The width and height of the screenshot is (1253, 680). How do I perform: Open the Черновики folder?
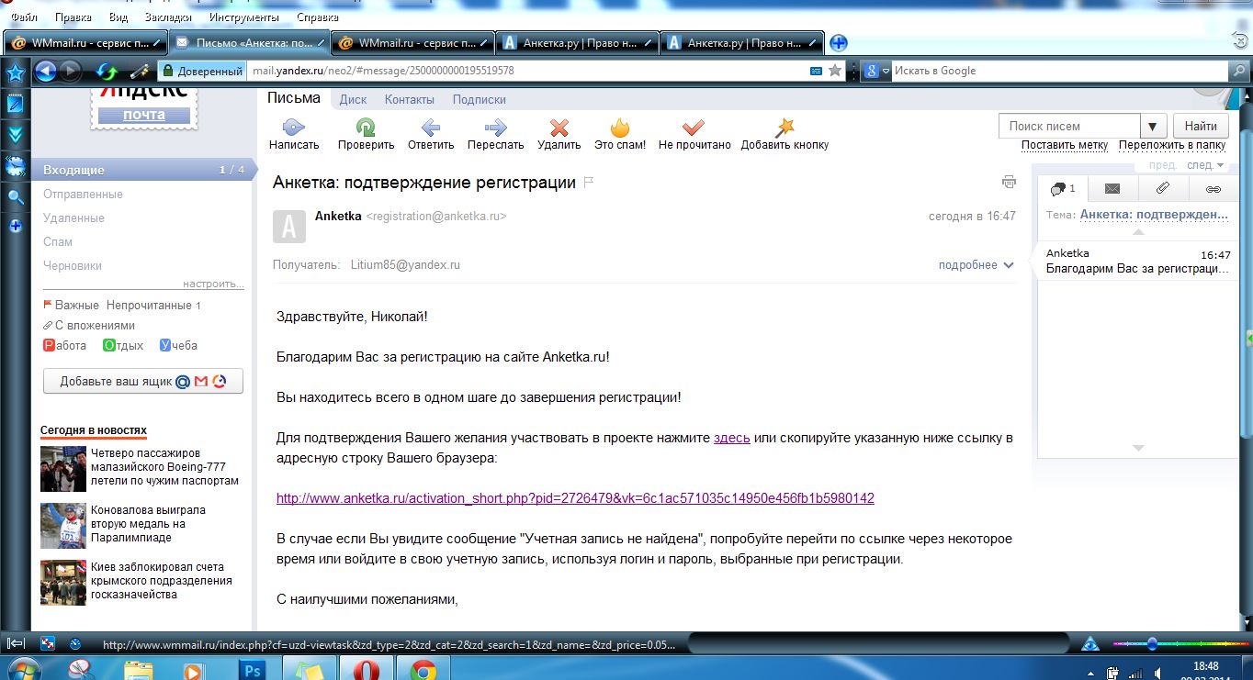coord(73,266)
